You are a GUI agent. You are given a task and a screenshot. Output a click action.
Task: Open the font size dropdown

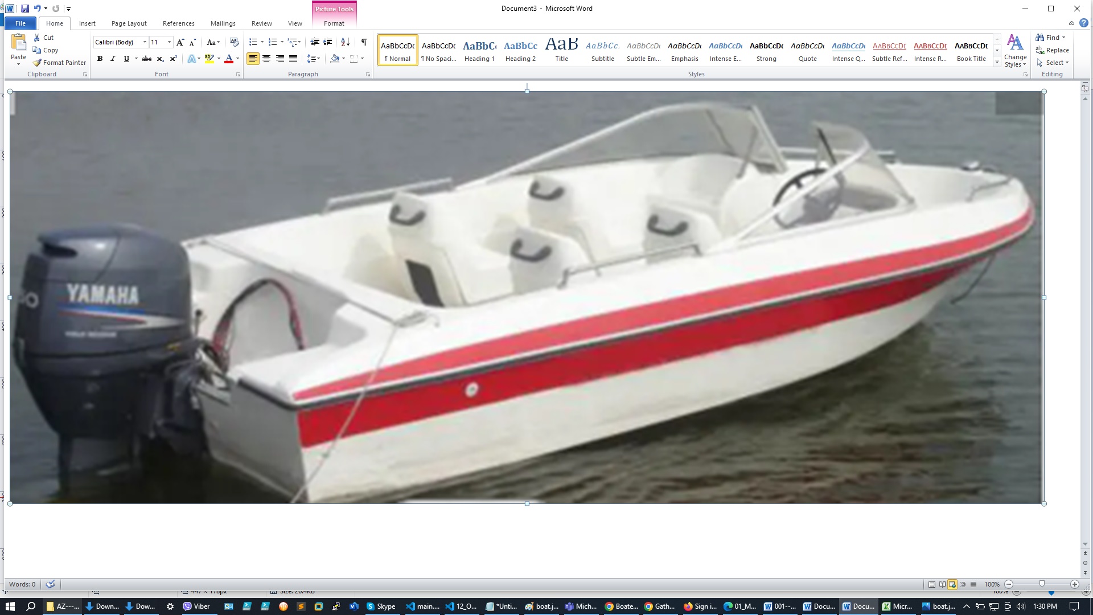point(169,42)
